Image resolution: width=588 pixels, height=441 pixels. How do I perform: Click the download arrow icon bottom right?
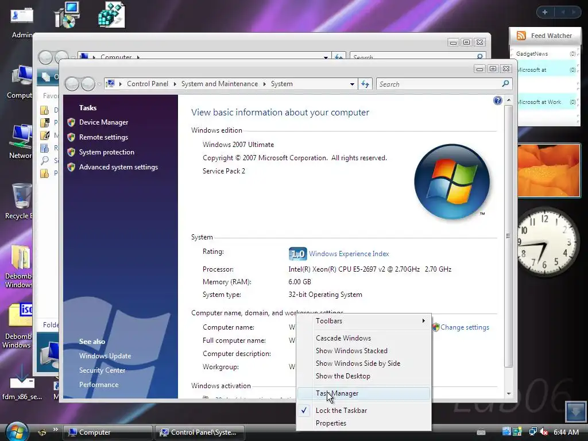[575, 411]
